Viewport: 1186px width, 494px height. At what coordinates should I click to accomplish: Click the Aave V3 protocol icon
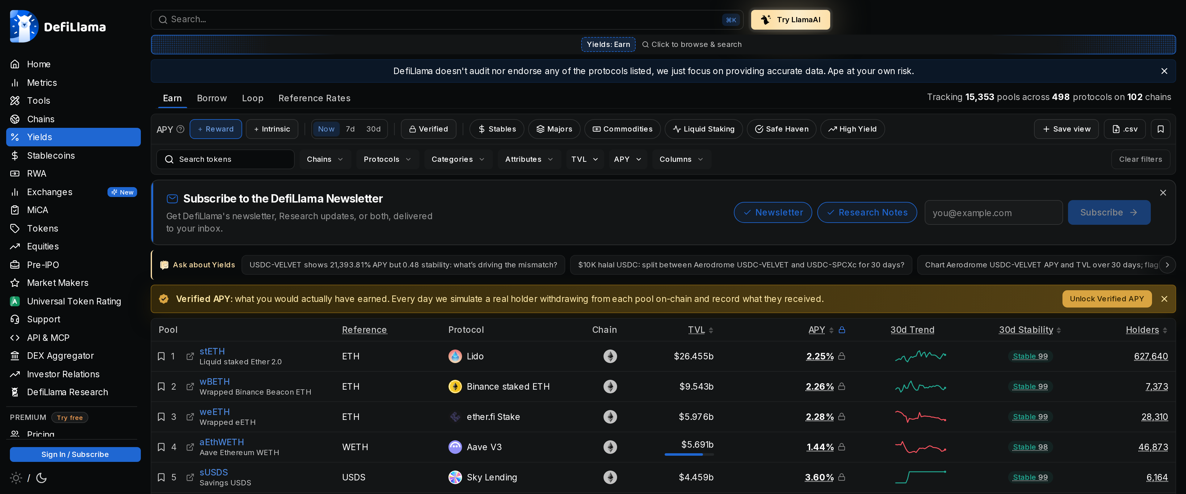click(x=455, y=447)
